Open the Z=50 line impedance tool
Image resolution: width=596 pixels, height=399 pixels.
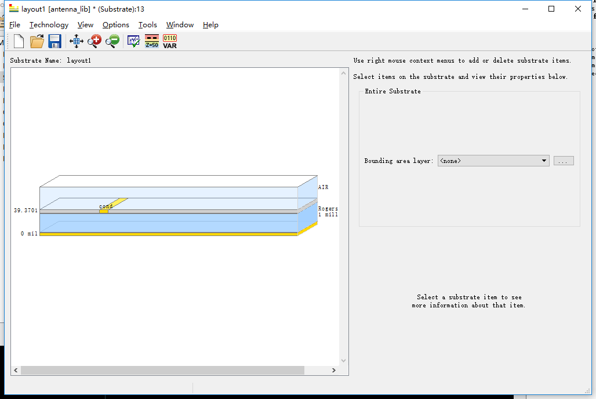[x=151, y=41]
